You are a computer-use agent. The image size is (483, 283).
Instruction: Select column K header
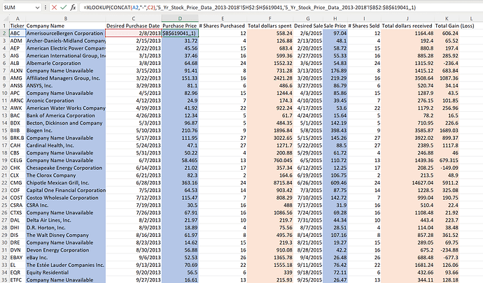tap(447, 18)
